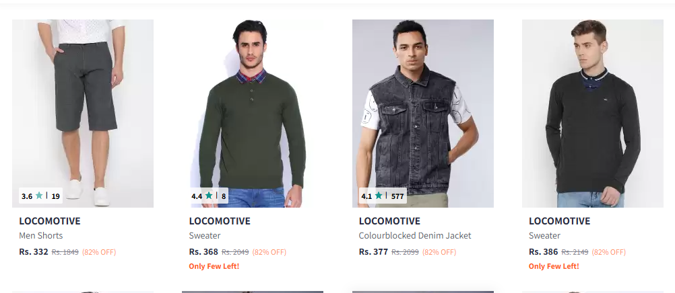Click the star icon beside 4.4 rating
Image resolution: width=675 pixels, height=293 pixels.
click(x=209, y=196)
